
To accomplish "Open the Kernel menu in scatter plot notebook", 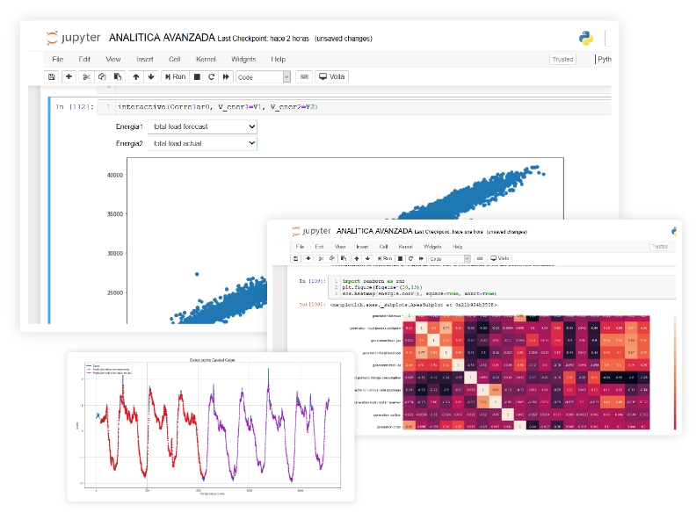I will (206, 60).
